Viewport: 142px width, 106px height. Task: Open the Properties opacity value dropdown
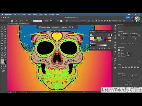tap(132, 56)
